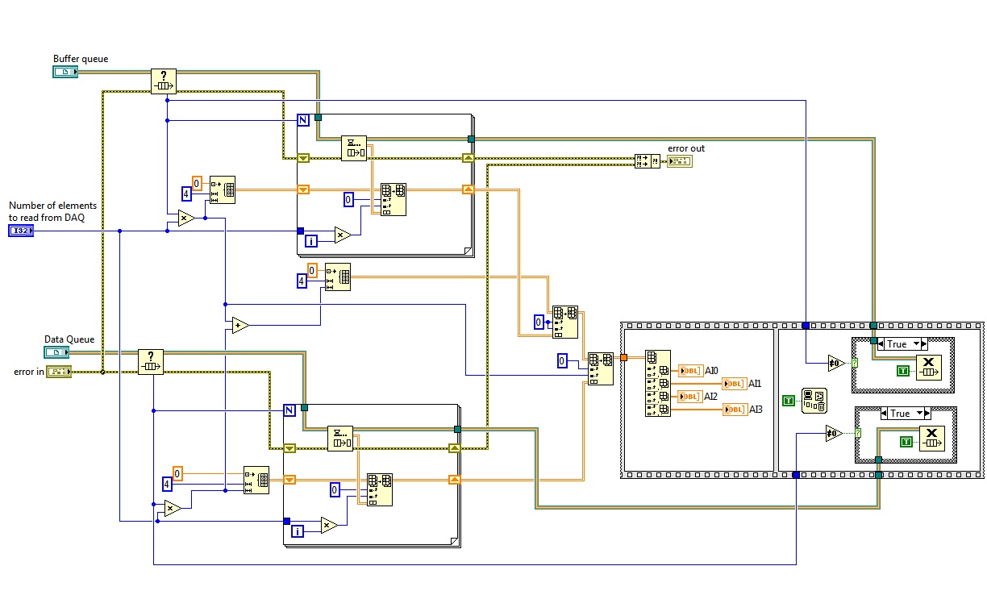Toggle True constant in upper case structure
Image resolution: width=987 pixels, height=595 pixels.
point(903,371)
